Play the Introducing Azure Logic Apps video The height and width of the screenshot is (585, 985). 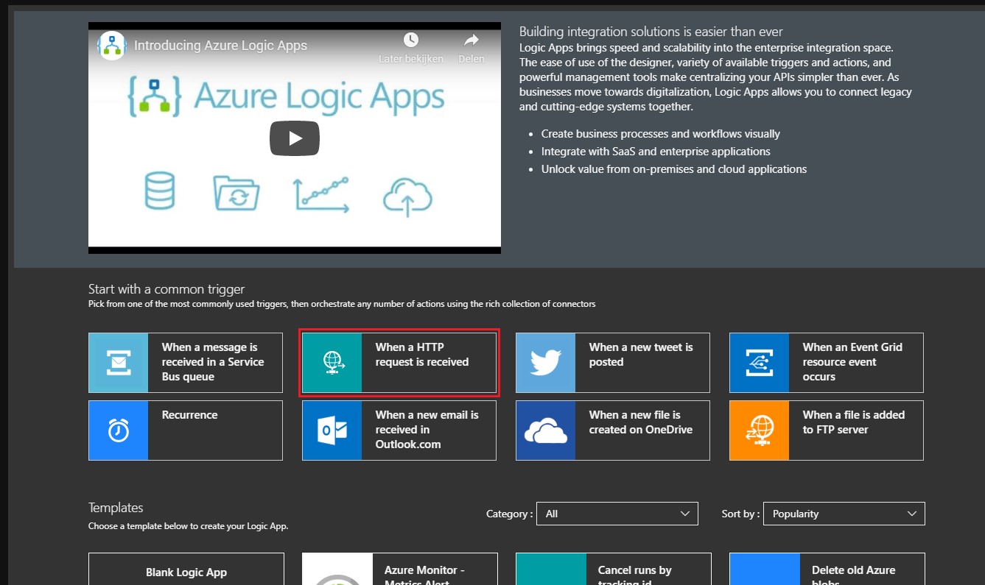pos(295,138)
